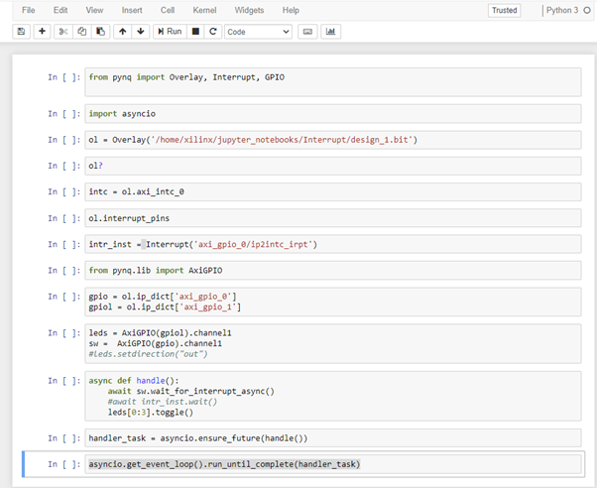Open the Cell menu
597x488 pixels.
tap(168, 10)
